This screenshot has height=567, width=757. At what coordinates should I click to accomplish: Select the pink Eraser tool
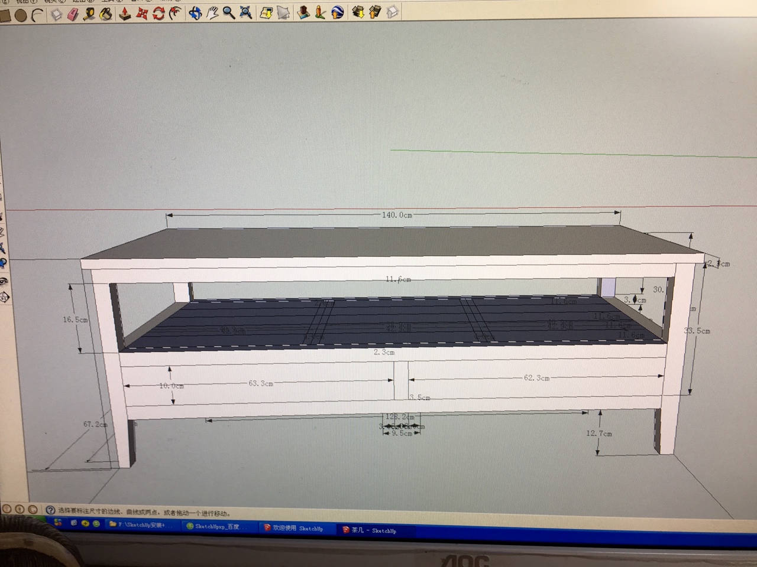[x=73, y=14]
